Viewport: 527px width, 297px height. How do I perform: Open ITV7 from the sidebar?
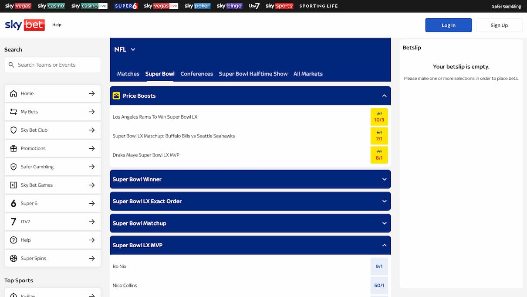[x=14, y=222]
